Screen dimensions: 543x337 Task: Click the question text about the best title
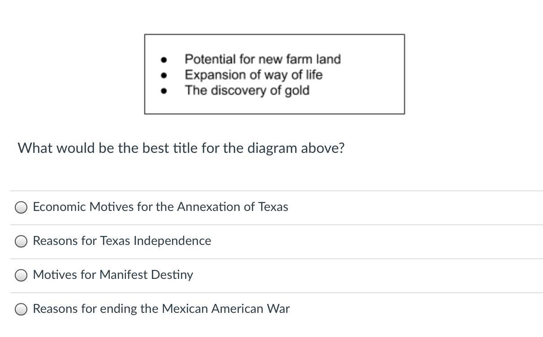(x=181, y=148)
